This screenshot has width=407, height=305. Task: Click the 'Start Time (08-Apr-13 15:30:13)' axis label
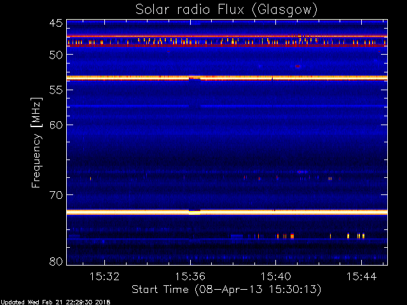click(226, 290)
